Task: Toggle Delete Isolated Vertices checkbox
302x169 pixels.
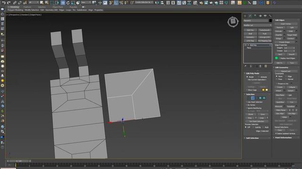Action: point(276,133)
